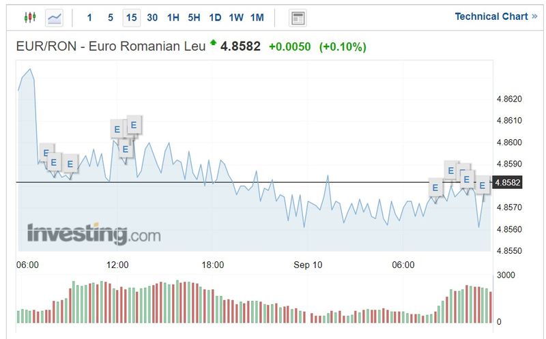Set timeframe to 1 minute
This screenshot has width=546, height=339.
(x=89, y=18)
